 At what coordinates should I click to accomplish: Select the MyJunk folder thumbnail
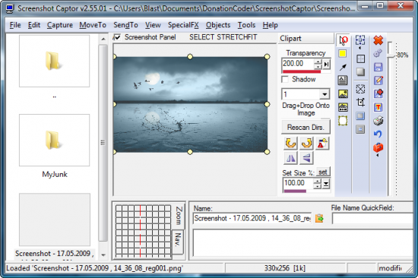[x=55, y=141]
